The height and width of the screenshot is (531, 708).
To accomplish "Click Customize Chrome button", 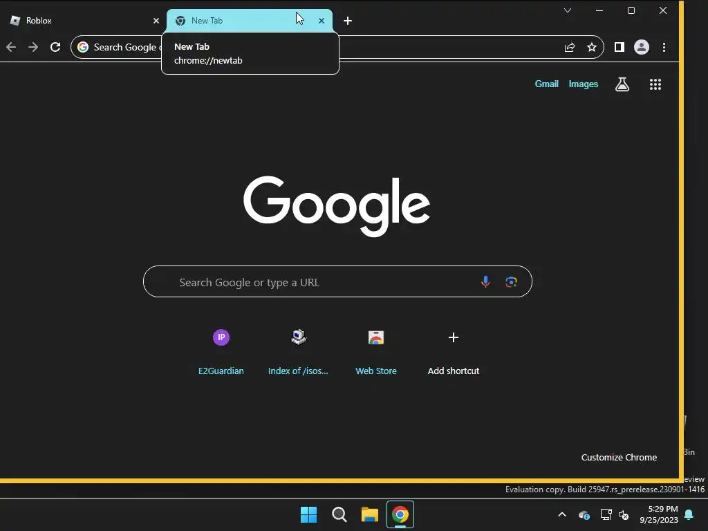I will tap(619, 458).
